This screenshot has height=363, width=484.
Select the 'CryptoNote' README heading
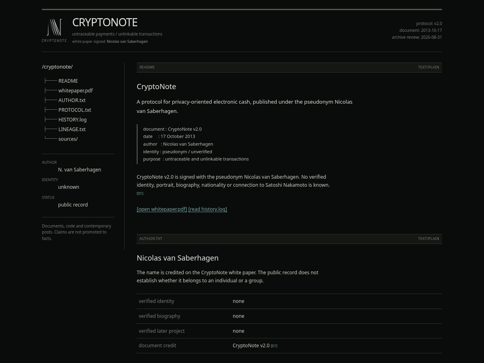coord(156,86)
